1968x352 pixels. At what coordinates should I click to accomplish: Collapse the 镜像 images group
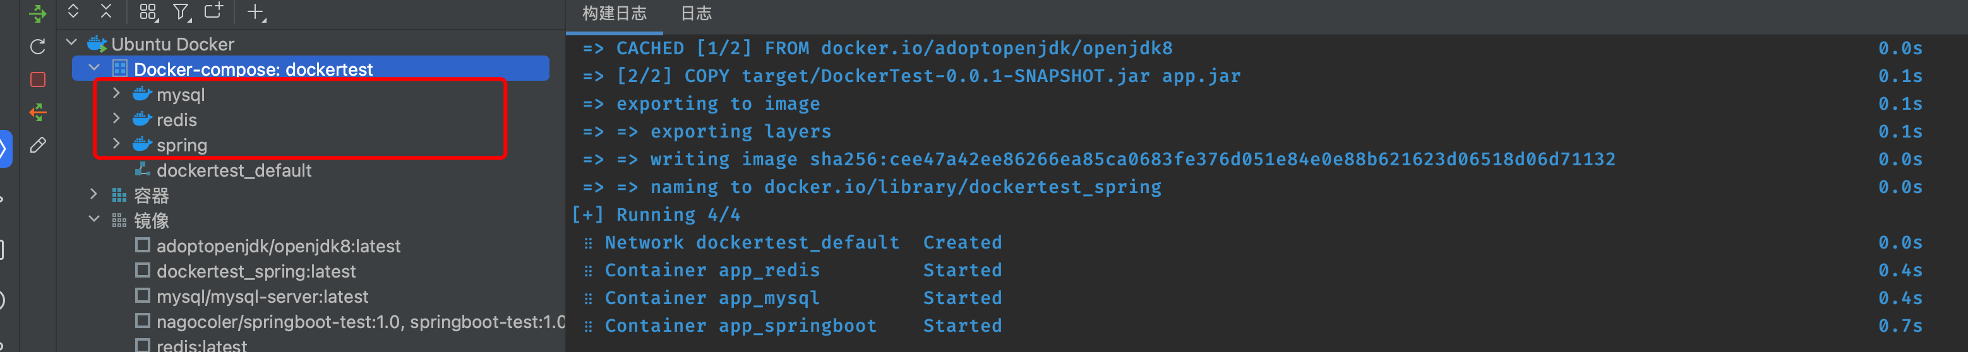(94, 220)
